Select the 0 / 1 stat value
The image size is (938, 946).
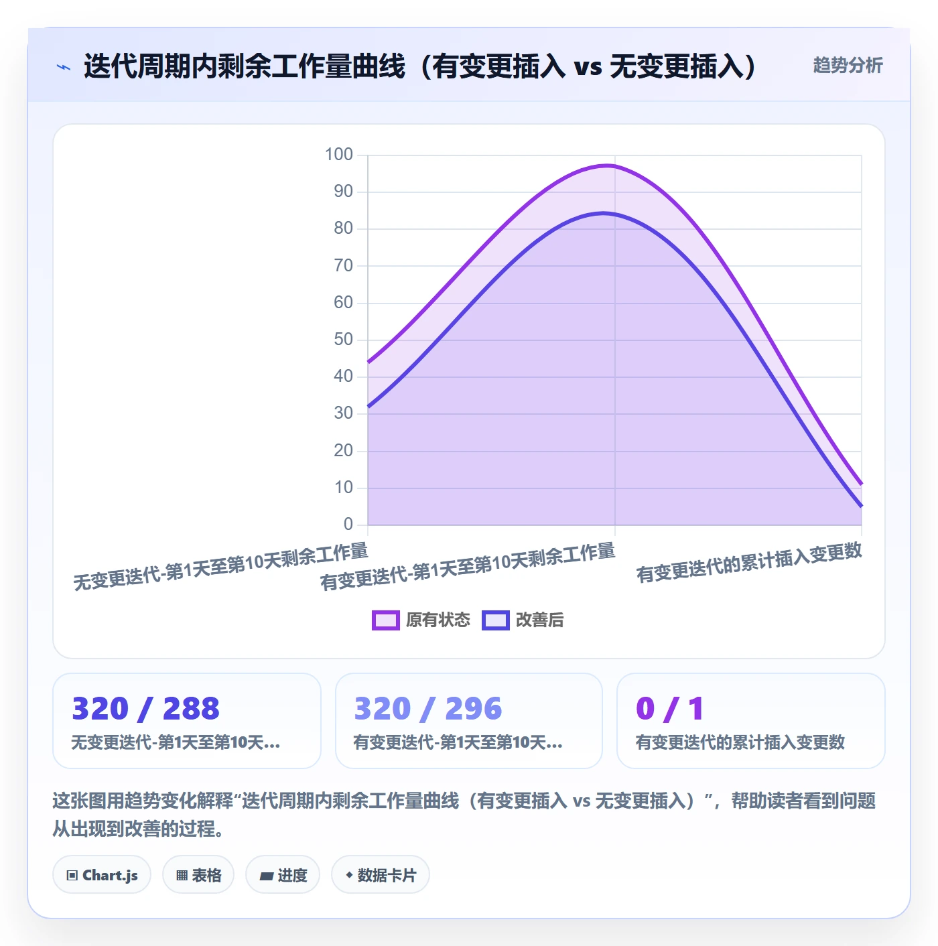click(670, 709)
